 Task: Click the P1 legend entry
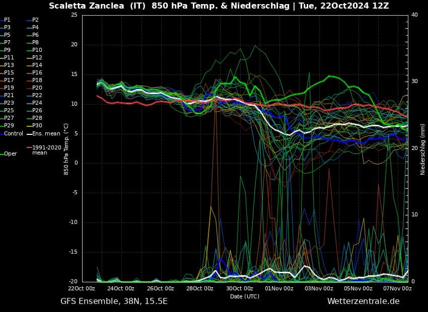coord(7,20)
